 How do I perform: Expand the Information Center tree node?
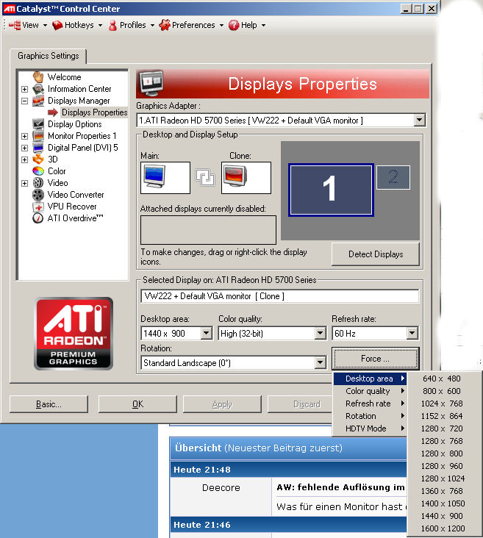point(25,89)
